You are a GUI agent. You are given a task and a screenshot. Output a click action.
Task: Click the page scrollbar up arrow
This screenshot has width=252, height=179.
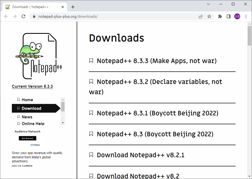[x=249, y=24]
